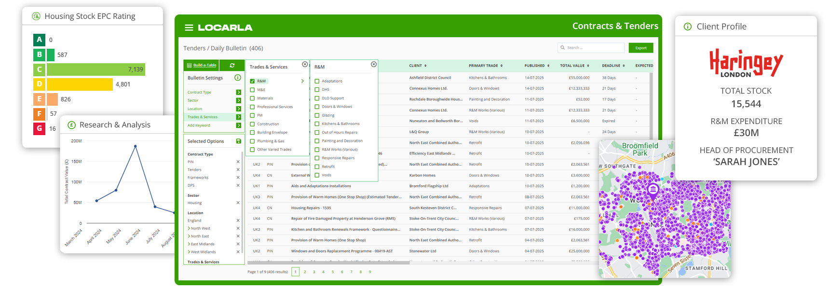830x291 pixels.
Task: Open the Add Keyword setting arrow
Action: (238, 125)
